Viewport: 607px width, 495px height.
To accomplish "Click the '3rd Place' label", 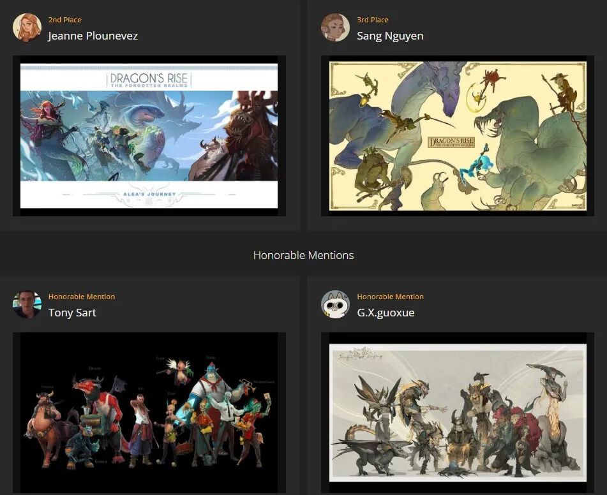I will pos(372,20).
